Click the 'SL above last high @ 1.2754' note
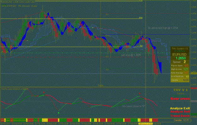The width and height of the screenshot is (197, 125). (163, 28)
